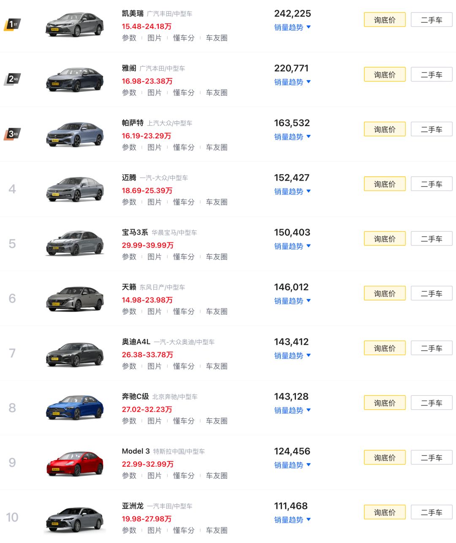Open 懂车分 for 奥迪A4L

(184, 366)
